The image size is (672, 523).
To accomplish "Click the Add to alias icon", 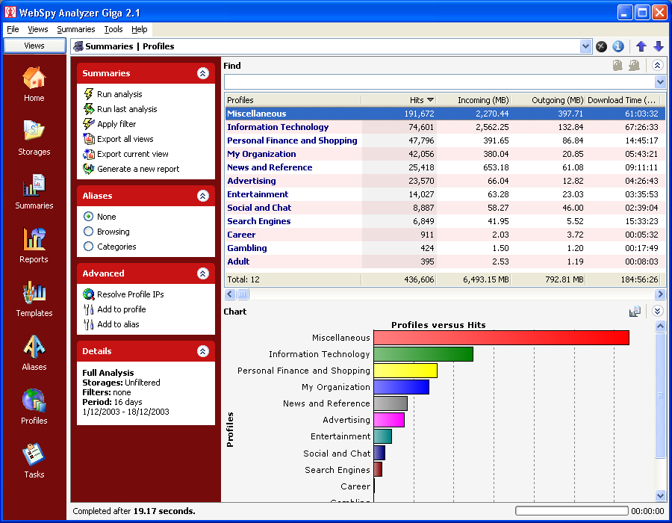I will click(89, 324).
